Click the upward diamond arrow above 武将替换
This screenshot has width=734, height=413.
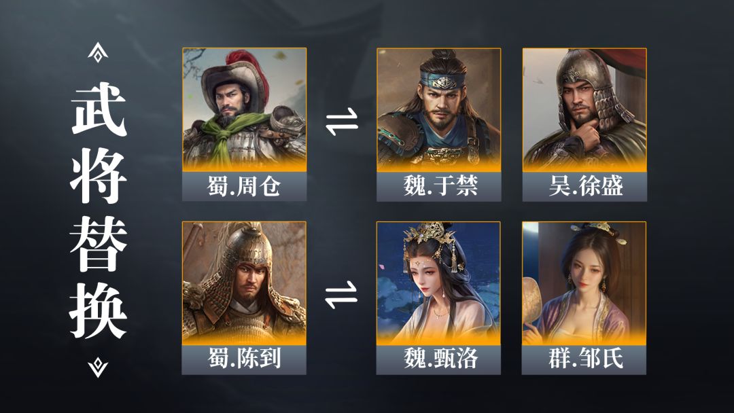pos(98,52)
